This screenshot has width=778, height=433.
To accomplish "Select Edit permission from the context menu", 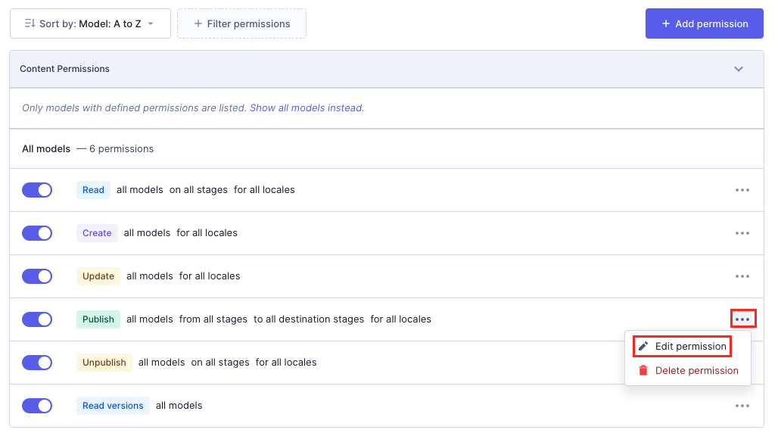I will (x=690, y=347).
